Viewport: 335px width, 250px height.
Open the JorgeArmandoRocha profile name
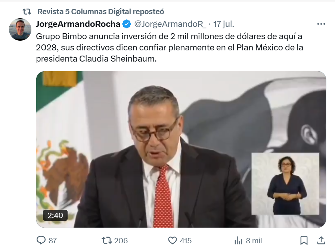(x=78, y=24)
